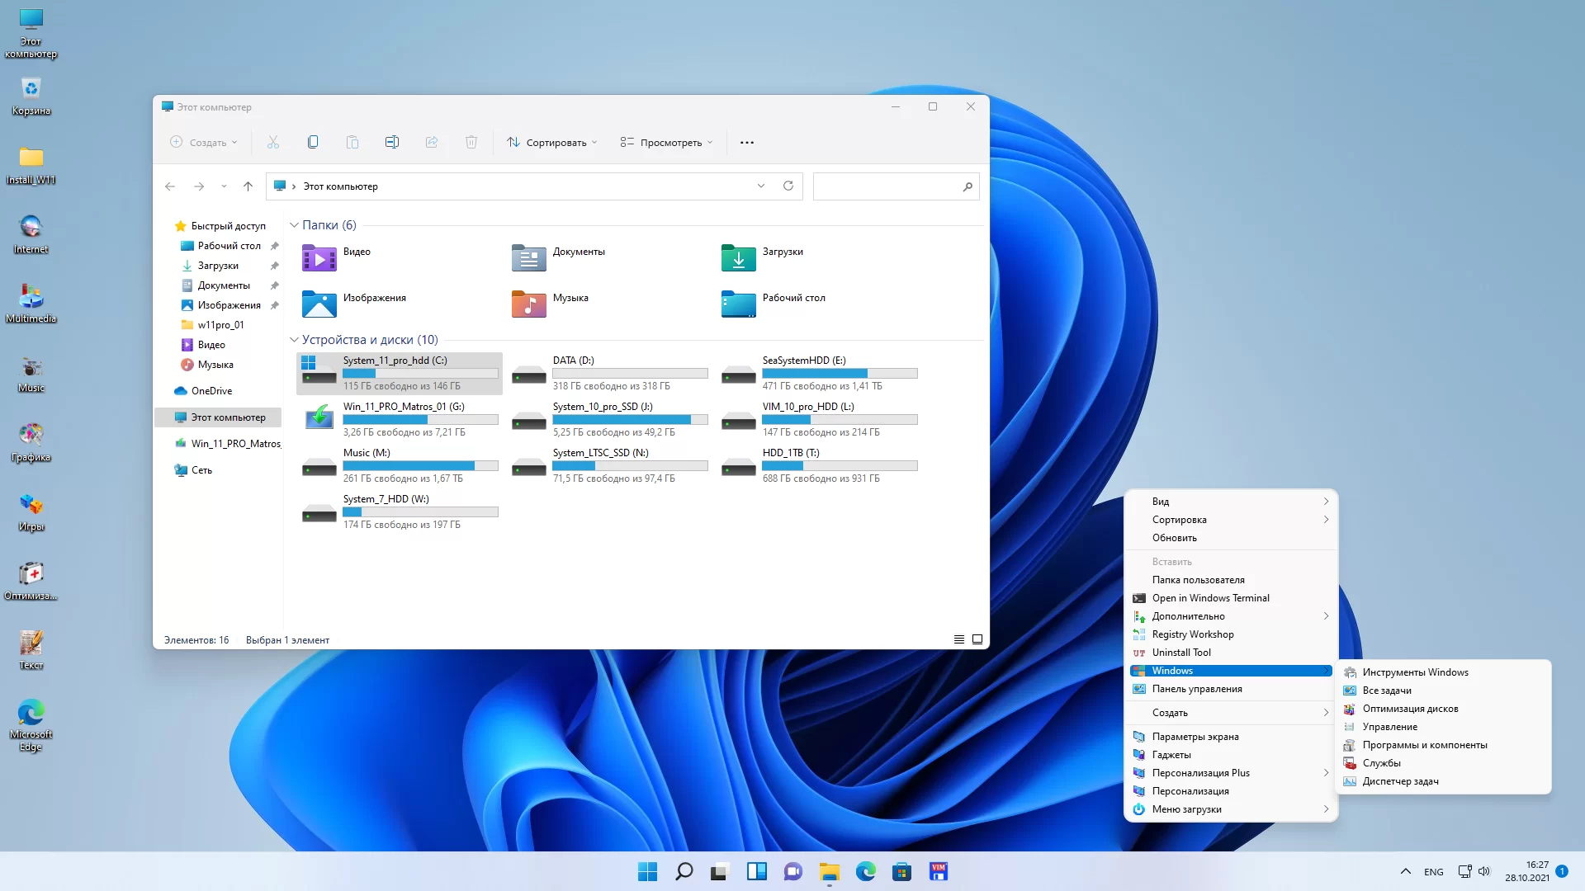Select OneDrive in navigation pane
The width and height of the screenshot is (1585, 891).
211,391
